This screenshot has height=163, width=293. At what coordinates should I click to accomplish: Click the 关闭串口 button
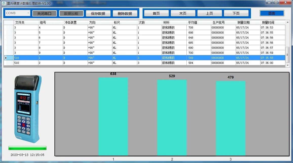[45, 14]
